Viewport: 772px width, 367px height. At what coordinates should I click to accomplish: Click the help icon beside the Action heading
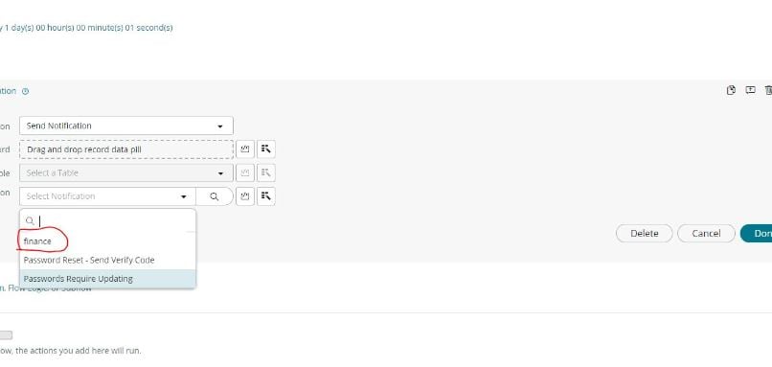coord(26,91)
